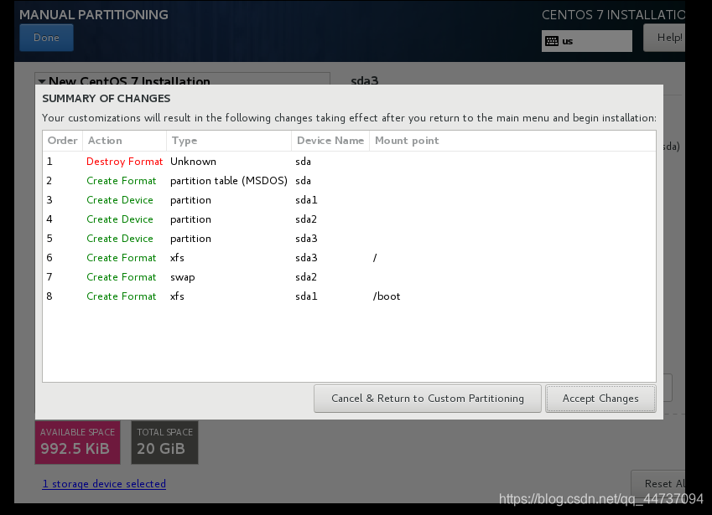Image resolution: width=712 pixels, height=515 pixels.
Task: Sort by the Action column header
Action: (124, 141)
